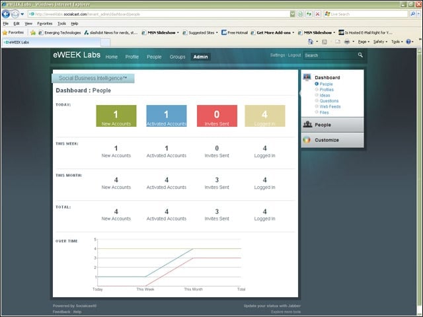Select the Files radio option
The width and height of the screenshot is (423, 317).
point(317,112)
